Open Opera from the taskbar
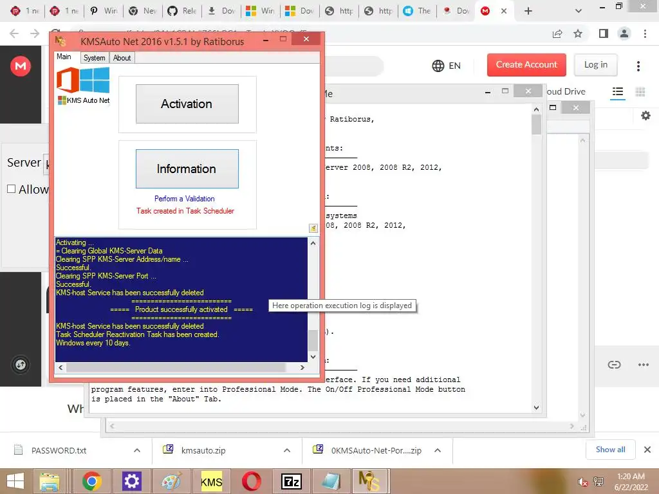 point(252,481)
